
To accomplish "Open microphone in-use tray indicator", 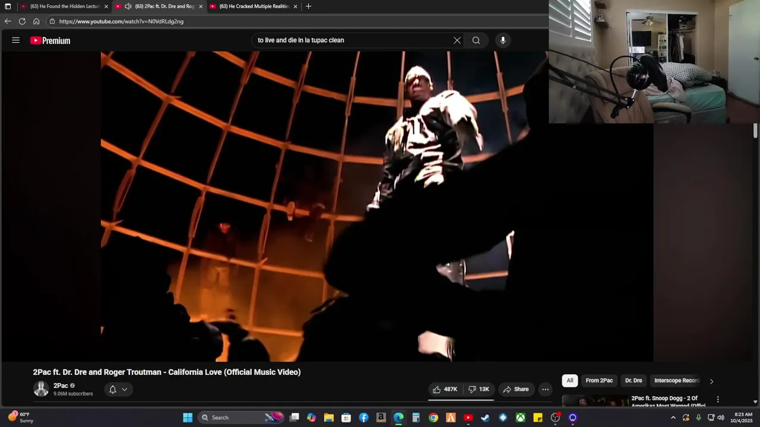I will point(698,418).
